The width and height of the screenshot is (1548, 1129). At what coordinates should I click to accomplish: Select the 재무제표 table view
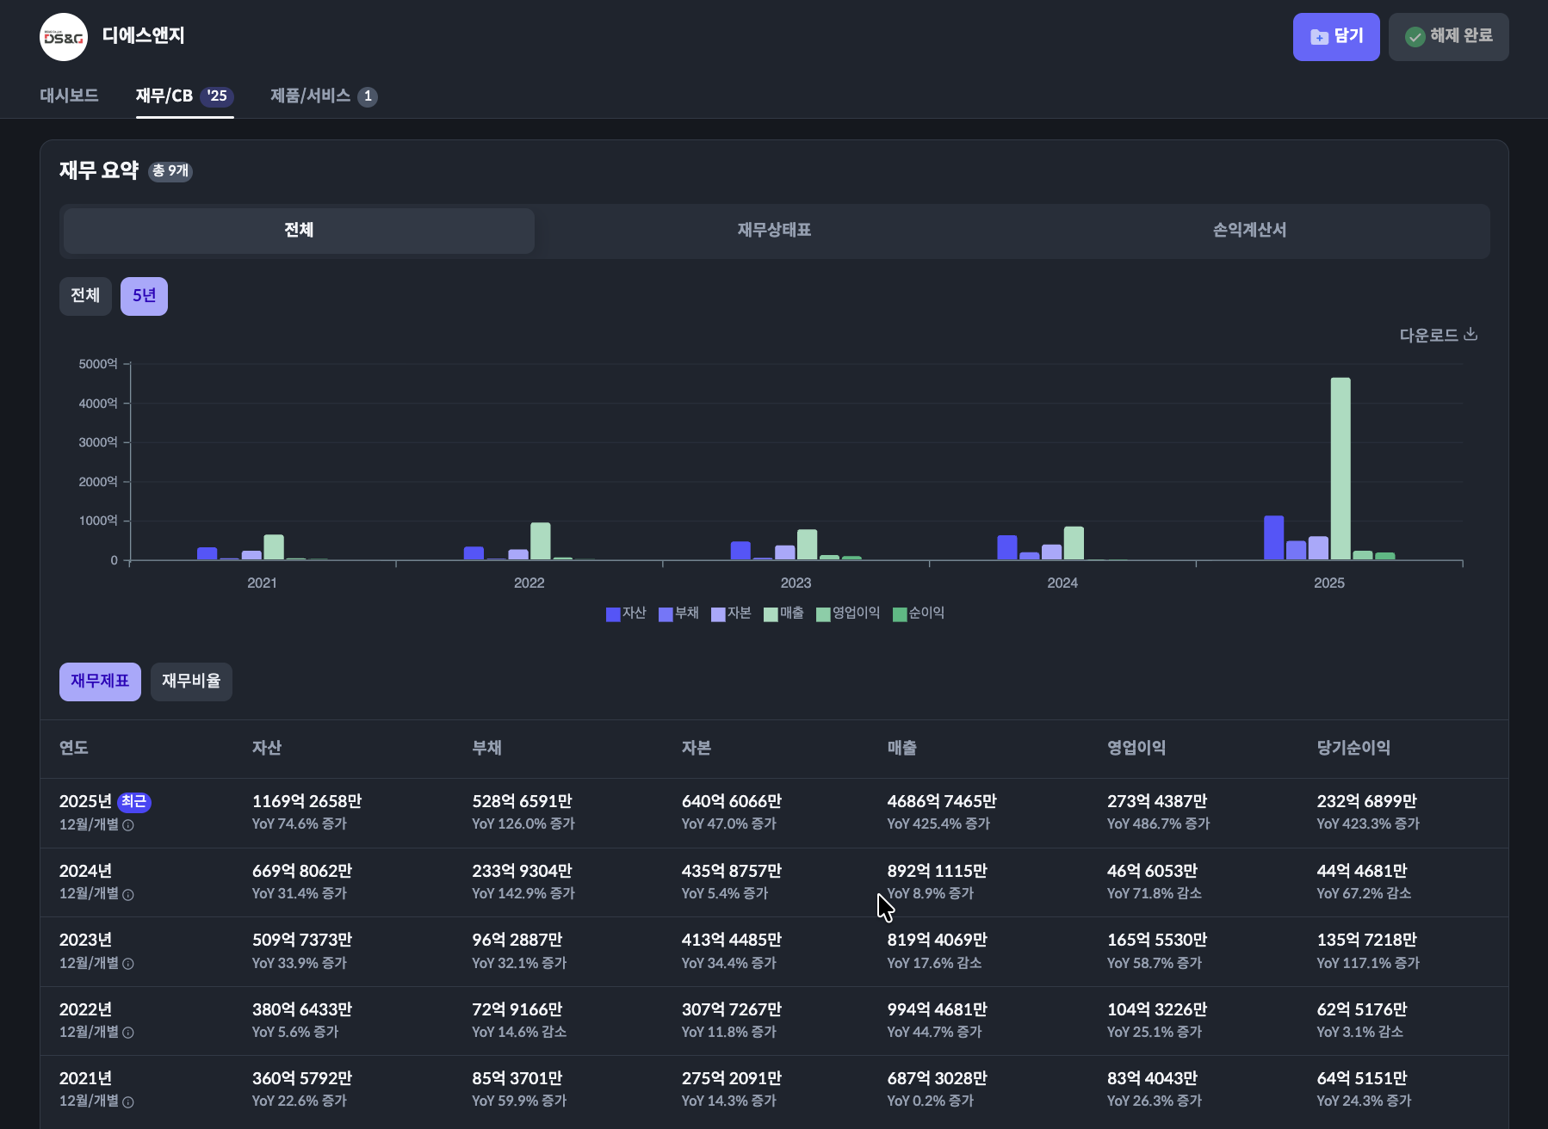[100, 682]
